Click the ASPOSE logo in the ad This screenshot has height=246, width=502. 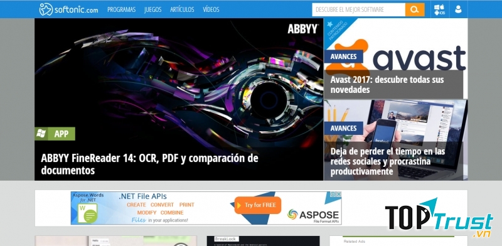(x=312, y=216)
